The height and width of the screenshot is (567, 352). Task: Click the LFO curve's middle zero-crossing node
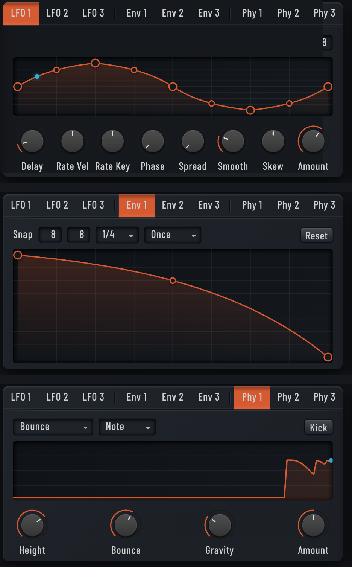tap(173, 87)
